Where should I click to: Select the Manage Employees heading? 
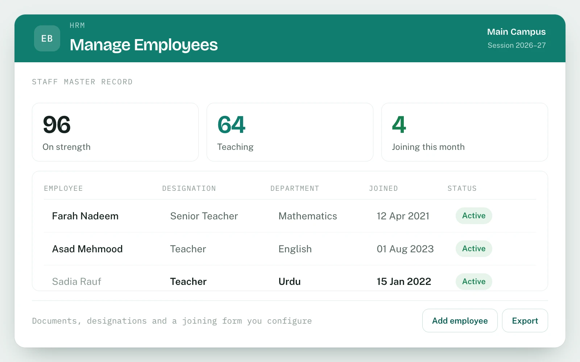click(144, 45)
